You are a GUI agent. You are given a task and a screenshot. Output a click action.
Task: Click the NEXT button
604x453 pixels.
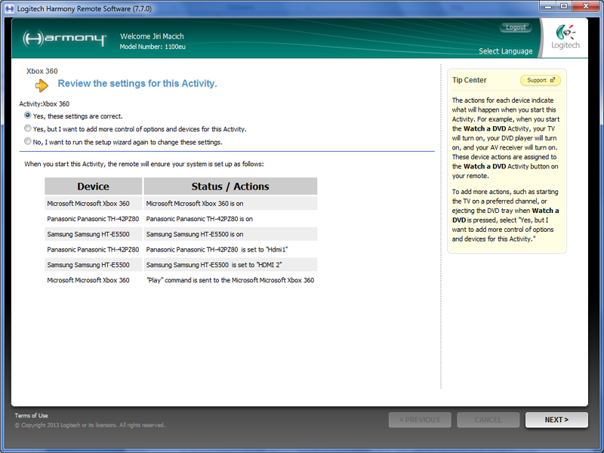(x=556, y=420)
